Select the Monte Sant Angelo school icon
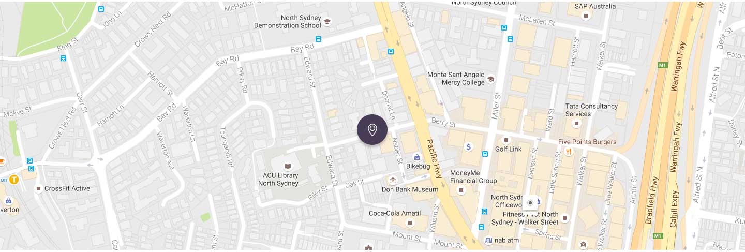Image resolution: width=745 pixels, height=252 pixels. (x=490, y=79)
